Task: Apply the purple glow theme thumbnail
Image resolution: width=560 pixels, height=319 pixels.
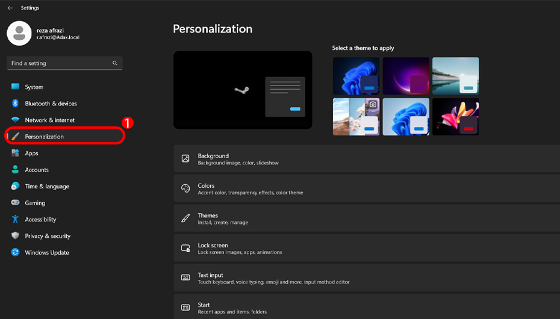Action: click(x=406, y=76)
